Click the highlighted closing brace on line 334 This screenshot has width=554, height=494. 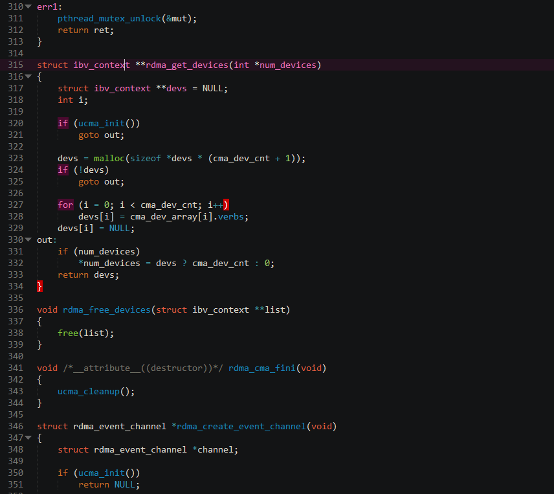(x=39, y=286)
